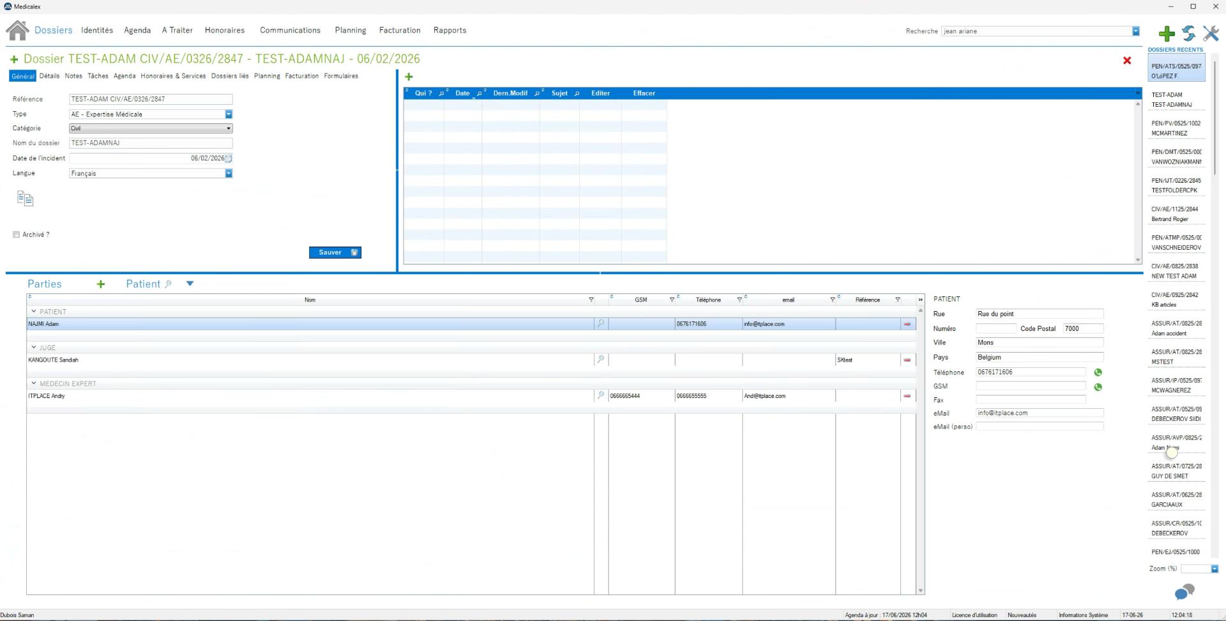This screenshot has width=1226, height=621.
Task: Remove ITPLACE Andy with the red minus icon
Action: pos(907,395)
